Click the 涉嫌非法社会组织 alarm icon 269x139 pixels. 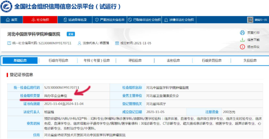[x=166, y=20]
